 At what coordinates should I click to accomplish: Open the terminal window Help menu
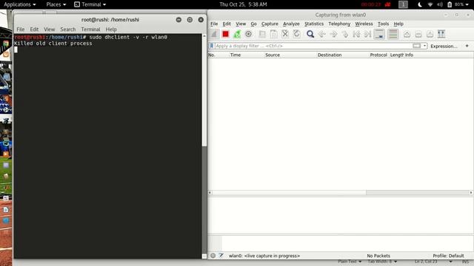111,30
